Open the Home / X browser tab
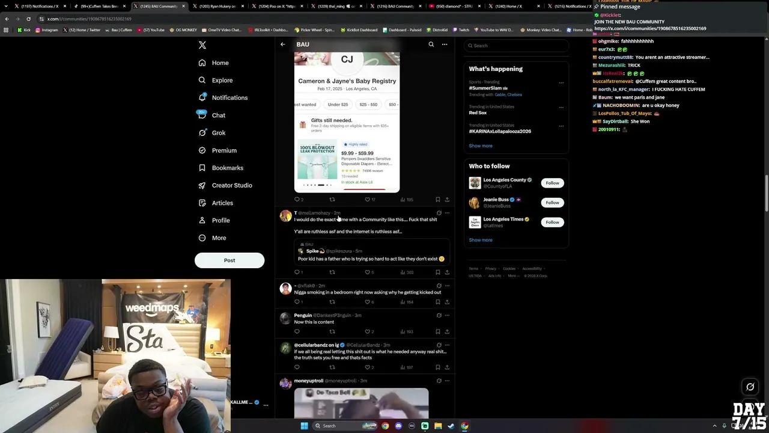 tap(514, 6)
